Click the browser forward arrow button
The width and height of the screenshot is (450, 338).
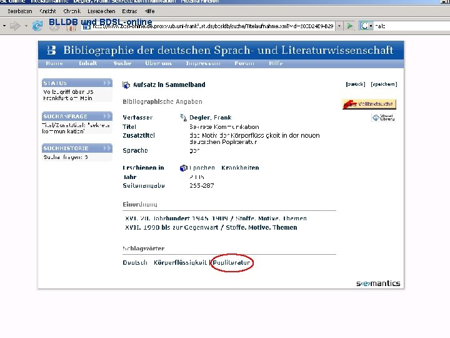click(x=15, y=26)
